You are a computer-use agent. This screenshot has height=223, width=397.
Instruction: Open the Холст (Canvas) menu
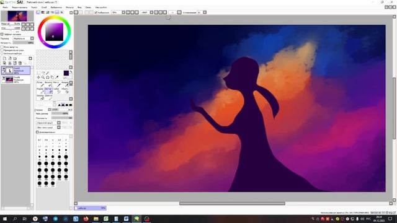click(34, 7)
